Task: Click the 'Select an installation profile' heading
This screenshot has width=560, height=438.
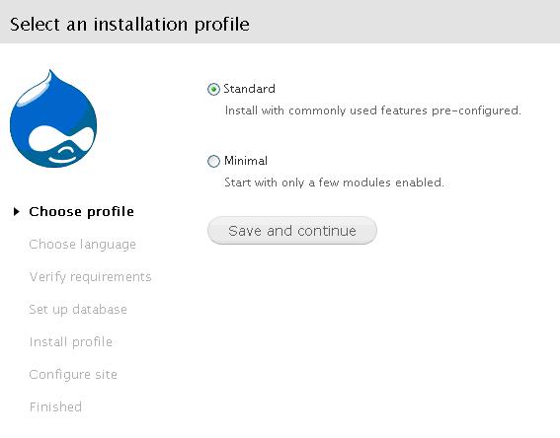Action: [129, 25]
